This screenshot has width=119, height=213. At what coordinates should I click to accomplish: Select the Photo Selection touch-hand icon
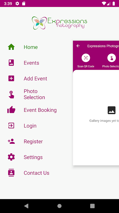point(11,95)
